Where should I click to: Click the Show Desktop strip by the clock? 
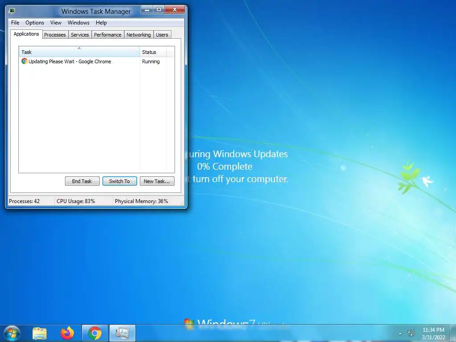(x=452, y=333)
